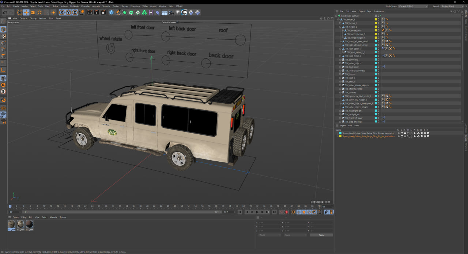468x254 pixels.
Task: Open the Simulate menu
Action: click(106, 6)
